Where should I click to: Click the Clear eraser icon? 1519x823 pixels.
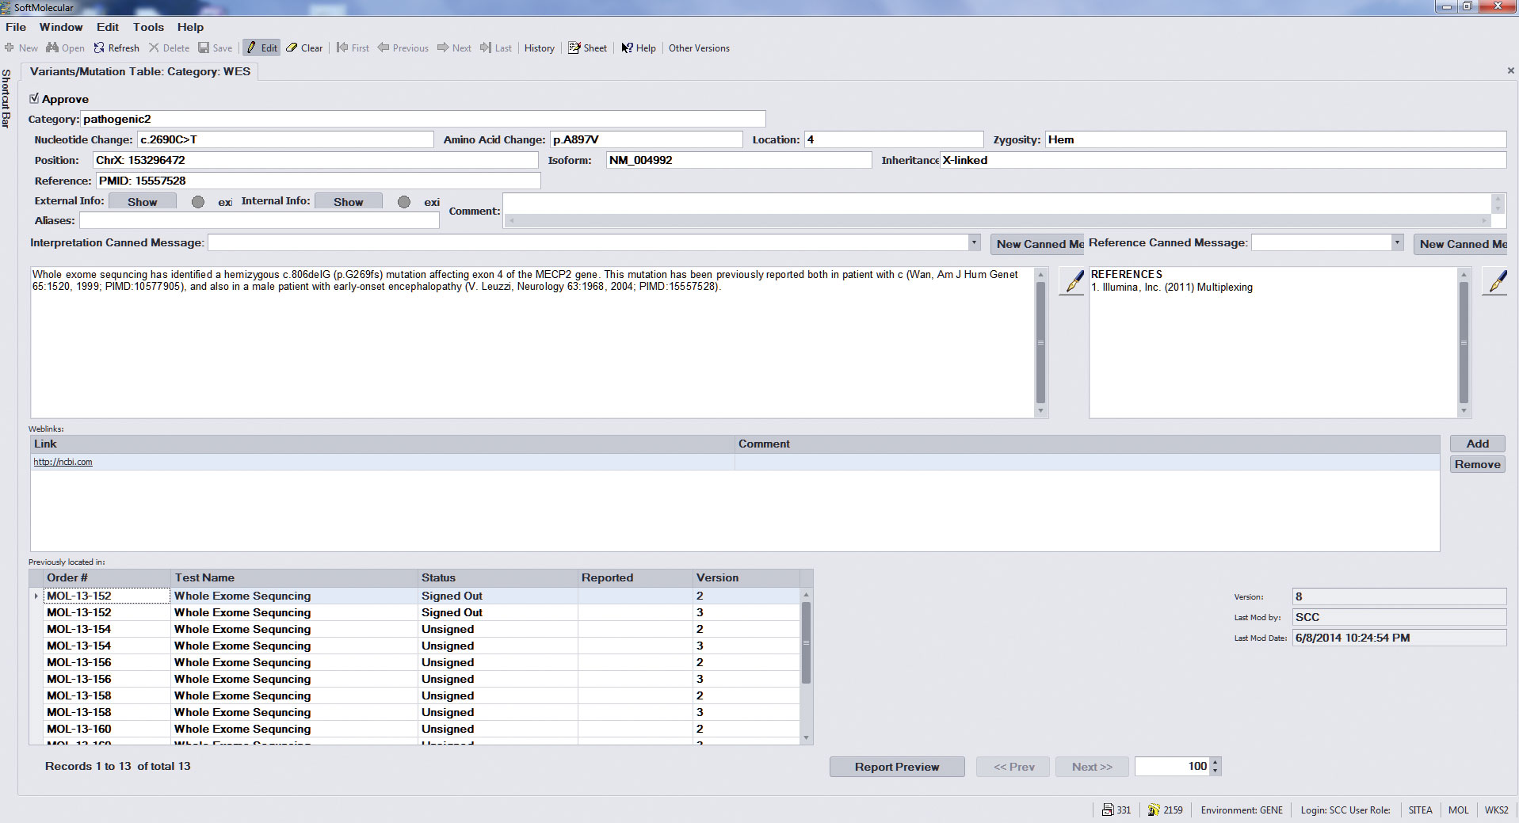(x=292, y=48)
